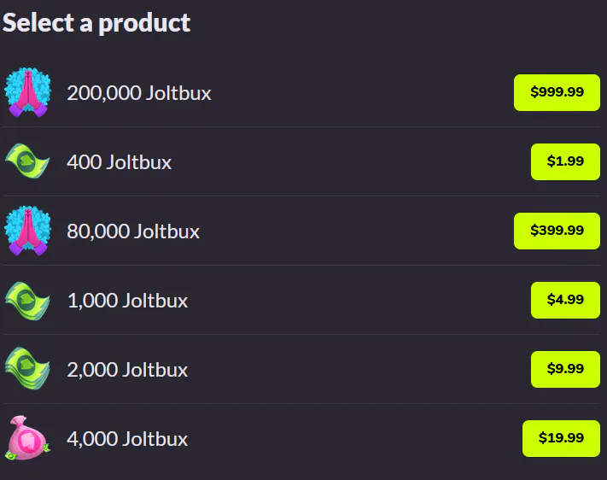Select the 80,000 Joltbux product text

coord(133,231)
